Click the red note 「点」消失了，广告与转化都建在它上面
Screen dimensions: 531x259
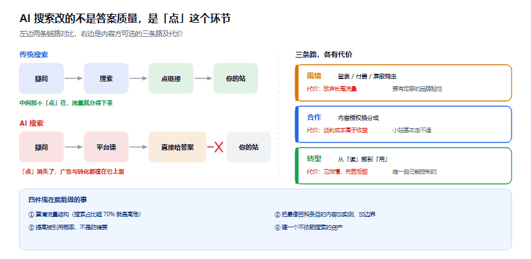(x=72, y=172)
